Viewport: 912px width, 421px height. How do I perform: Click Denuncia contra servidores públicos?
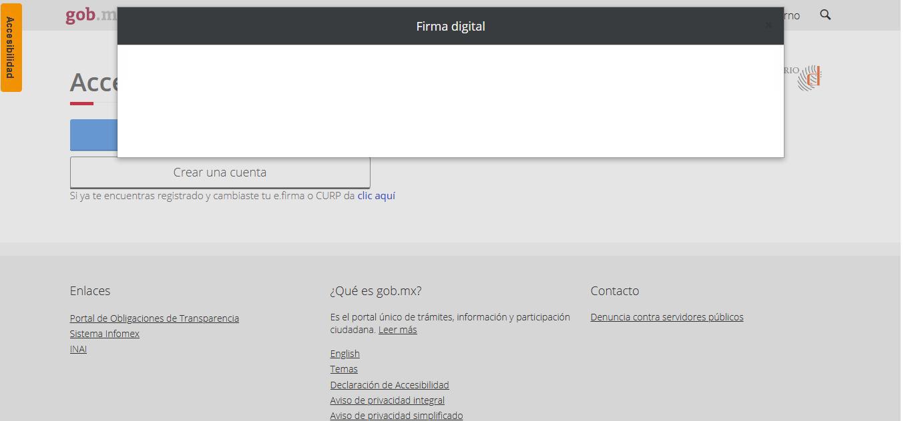coord(666,316)
